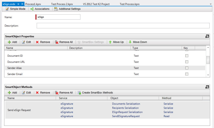Enable the Key checkbox for Sender Email
214x128 pixels.
point(187,74)
